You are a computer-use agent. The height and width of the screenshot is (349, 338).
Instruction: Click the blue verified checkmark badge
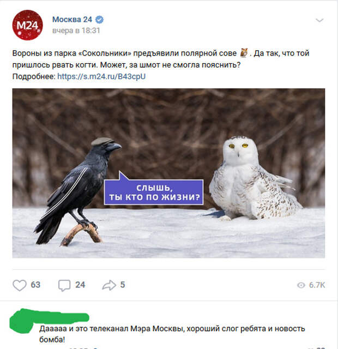tap(99, 20)
